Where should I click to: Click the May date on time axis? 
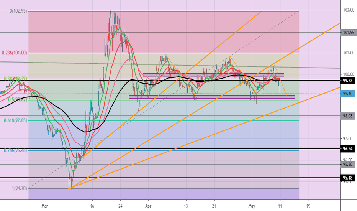pyautogui.click(x=252, y=206)
